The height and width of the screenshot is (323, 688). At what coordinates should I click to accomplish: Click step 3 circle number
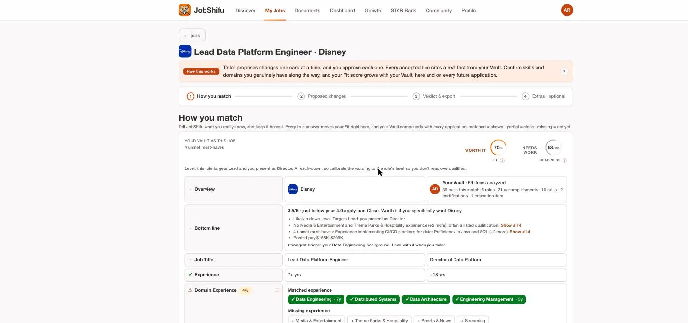pos(416,96)
